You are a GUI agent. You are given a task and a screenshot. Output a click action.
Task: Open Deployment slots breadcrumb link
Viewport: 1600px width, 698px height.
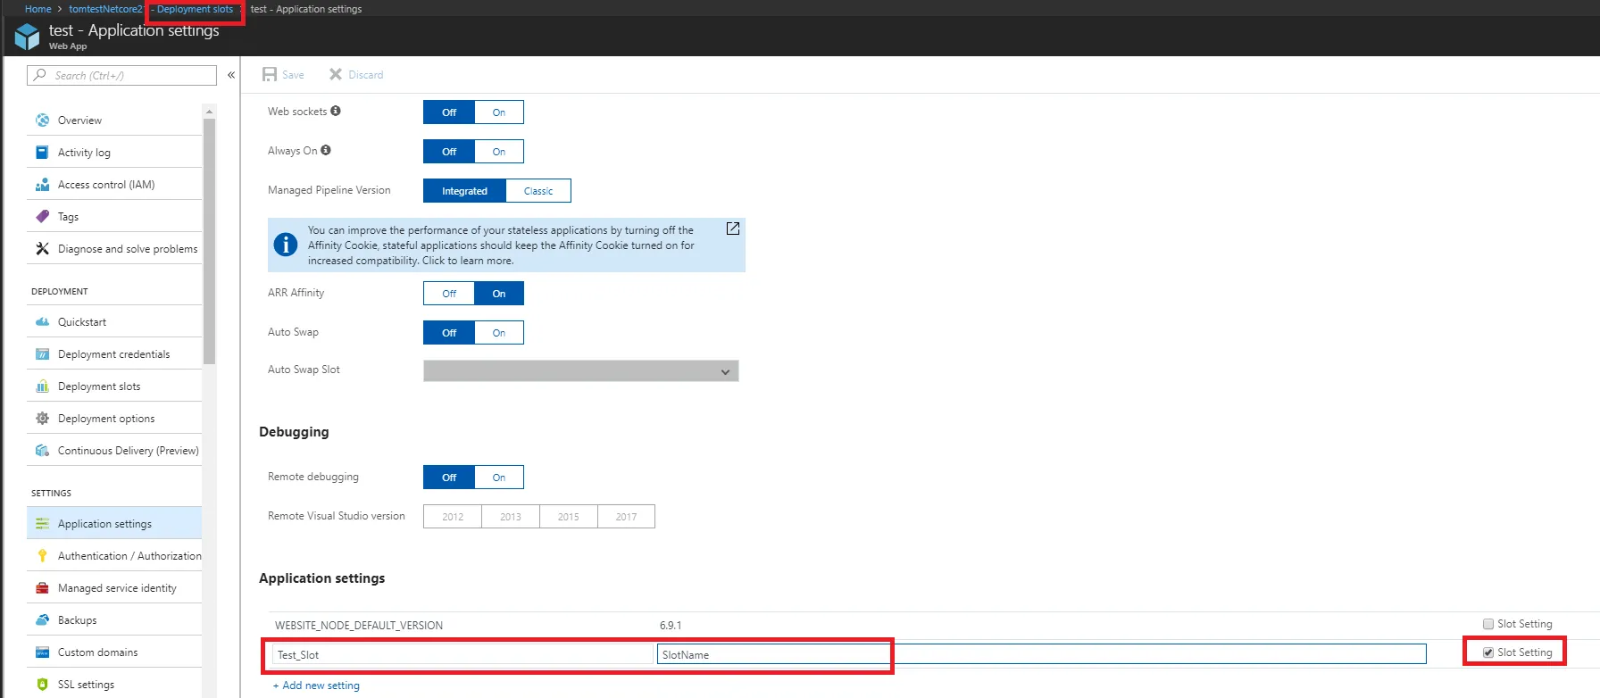tap(195, 9)
